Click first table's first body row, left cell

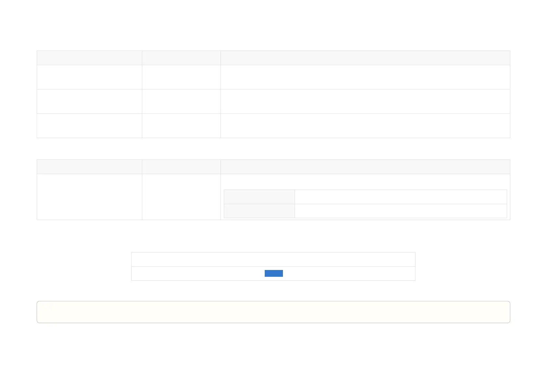point(89,77)
